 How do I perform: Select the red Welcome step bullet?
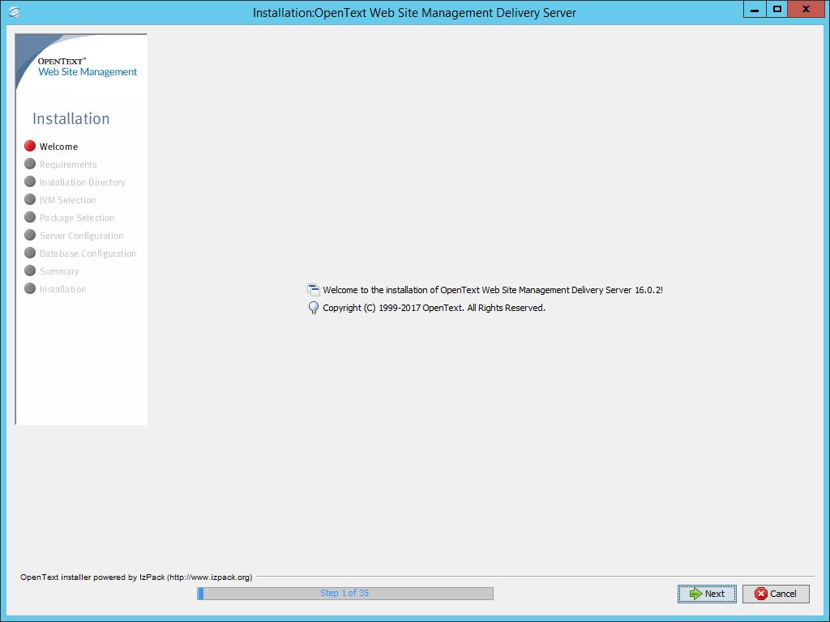point(30,146)
